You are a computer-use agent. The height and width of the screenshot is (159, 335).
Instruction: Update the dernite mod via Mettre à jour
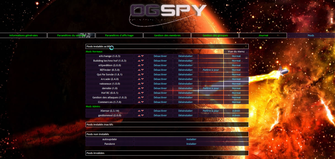211,88
